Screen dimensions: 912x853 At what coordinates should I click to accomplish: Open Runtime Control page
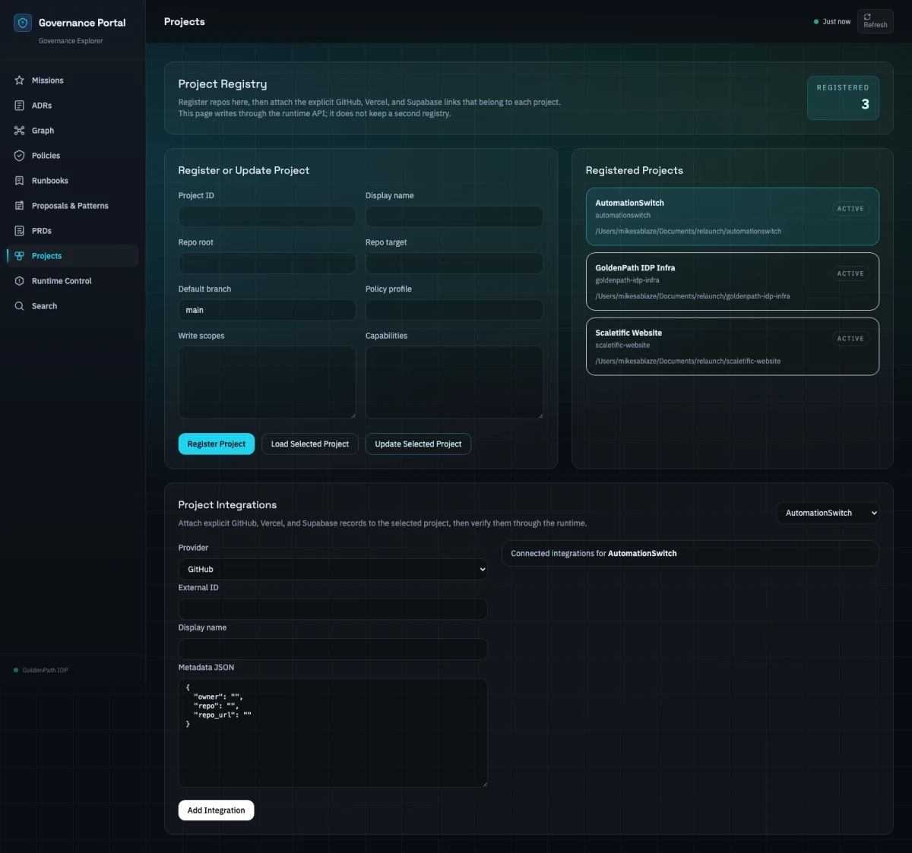coord(72,281)
